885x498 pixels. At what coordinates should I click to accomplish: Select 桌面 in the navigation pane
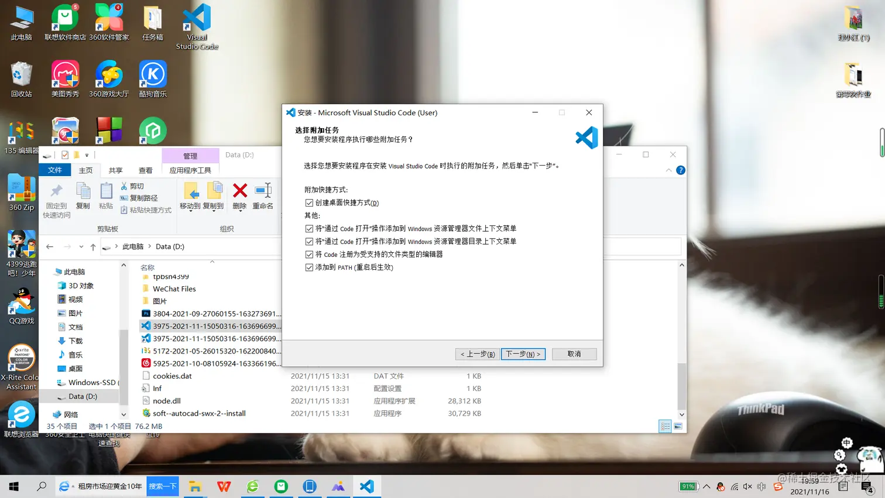click(x=70, y=369)
